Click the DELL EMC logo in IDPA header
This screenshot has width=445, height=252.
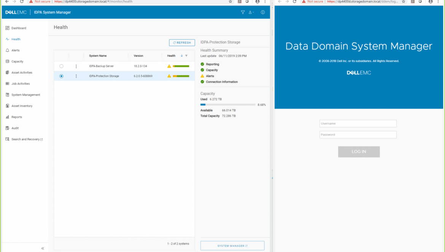(16, 12)
